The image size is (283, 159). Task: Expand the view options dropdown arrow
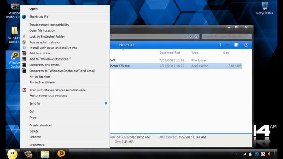[228, 45]
